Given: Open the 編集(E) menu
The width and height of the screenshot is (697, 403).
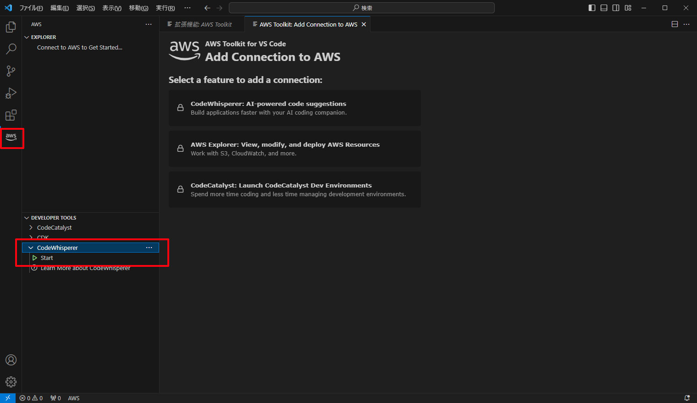Looking at the screenshot, I should [x=60, y=8].
